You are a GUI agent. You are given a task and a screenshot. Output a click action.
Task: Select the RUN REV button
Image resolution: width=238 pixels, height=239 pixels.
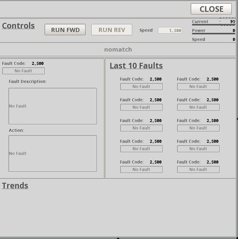pos(112,30)
